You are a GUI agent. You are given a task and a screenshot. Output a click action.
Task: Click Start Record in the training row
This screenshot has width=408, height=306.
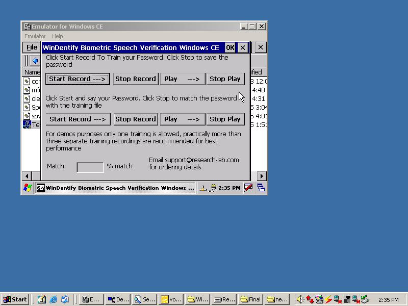pyautogui.click(x=78, y=79)
